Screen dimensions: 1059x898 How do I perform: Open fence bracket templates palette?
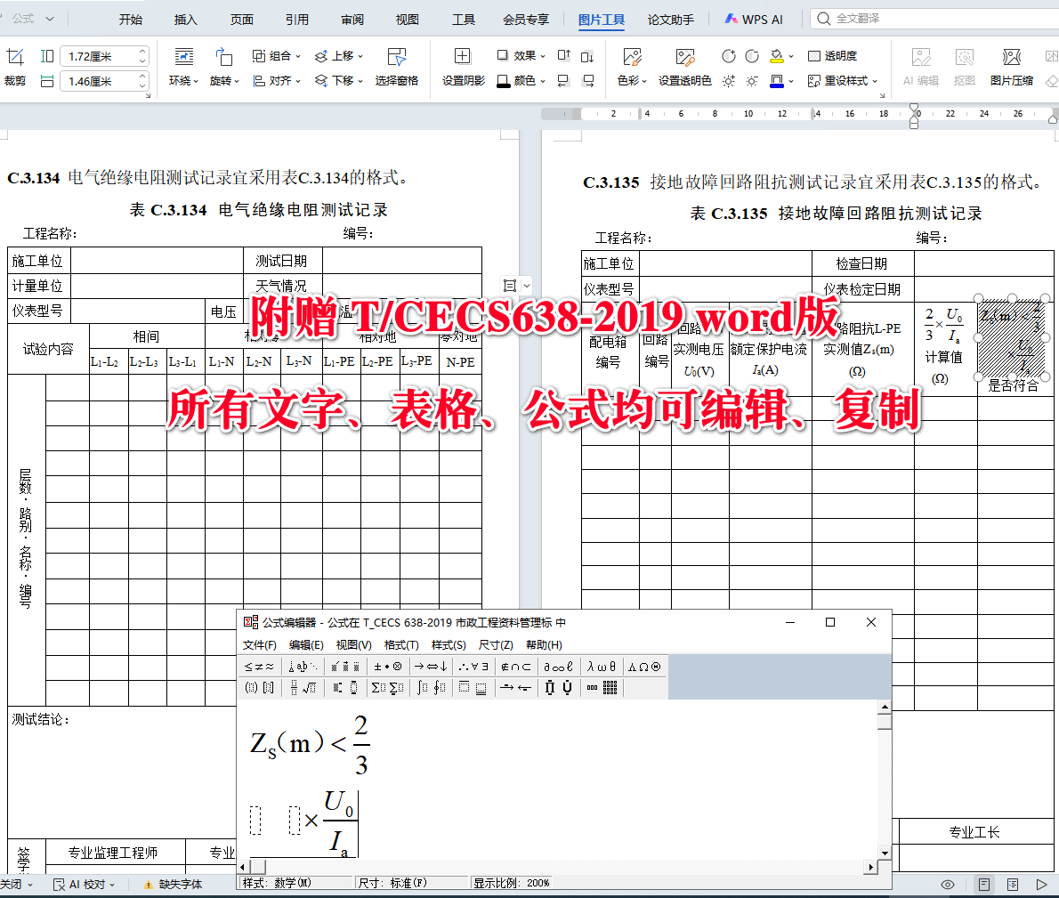259,688
